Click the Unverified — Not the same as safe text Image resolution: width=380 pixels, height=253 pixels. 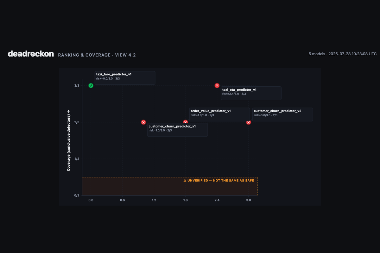pos(221,181)
